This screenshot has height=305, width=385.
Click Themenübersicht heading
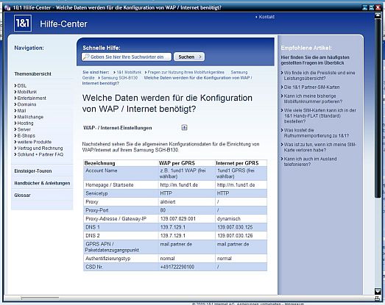[32, 73]
